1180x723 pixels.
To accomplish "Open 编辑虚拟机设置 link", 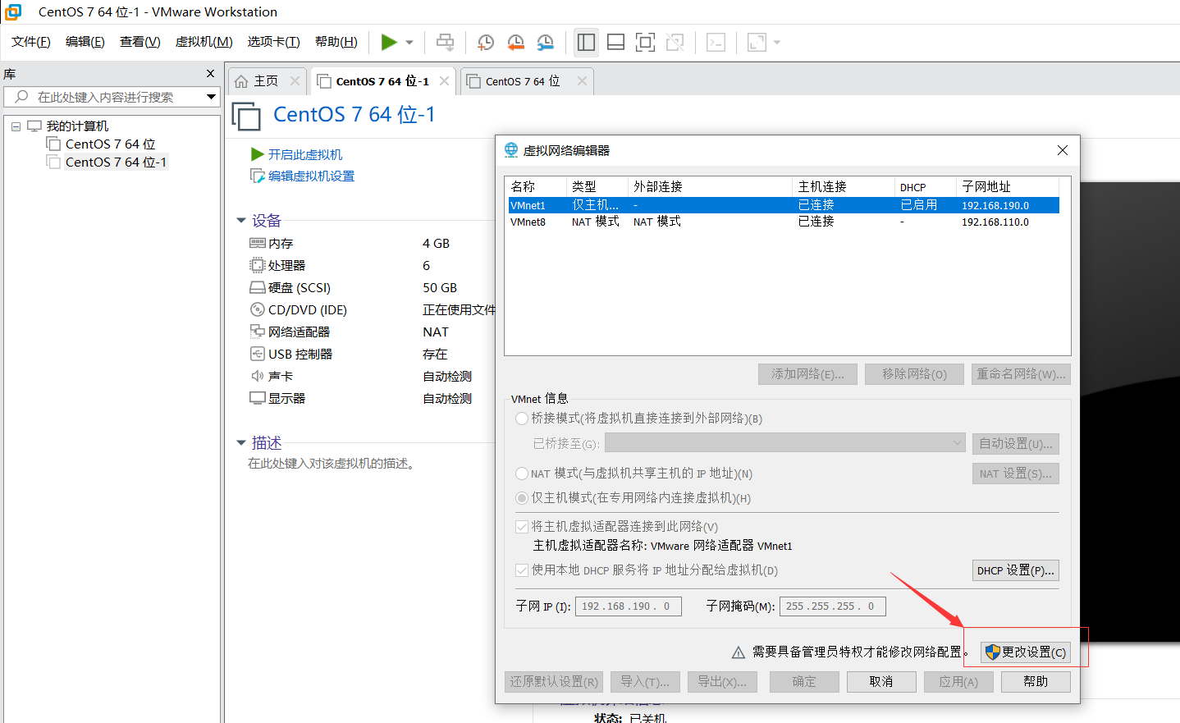I will pyautogui.click(x=310, y=176).
